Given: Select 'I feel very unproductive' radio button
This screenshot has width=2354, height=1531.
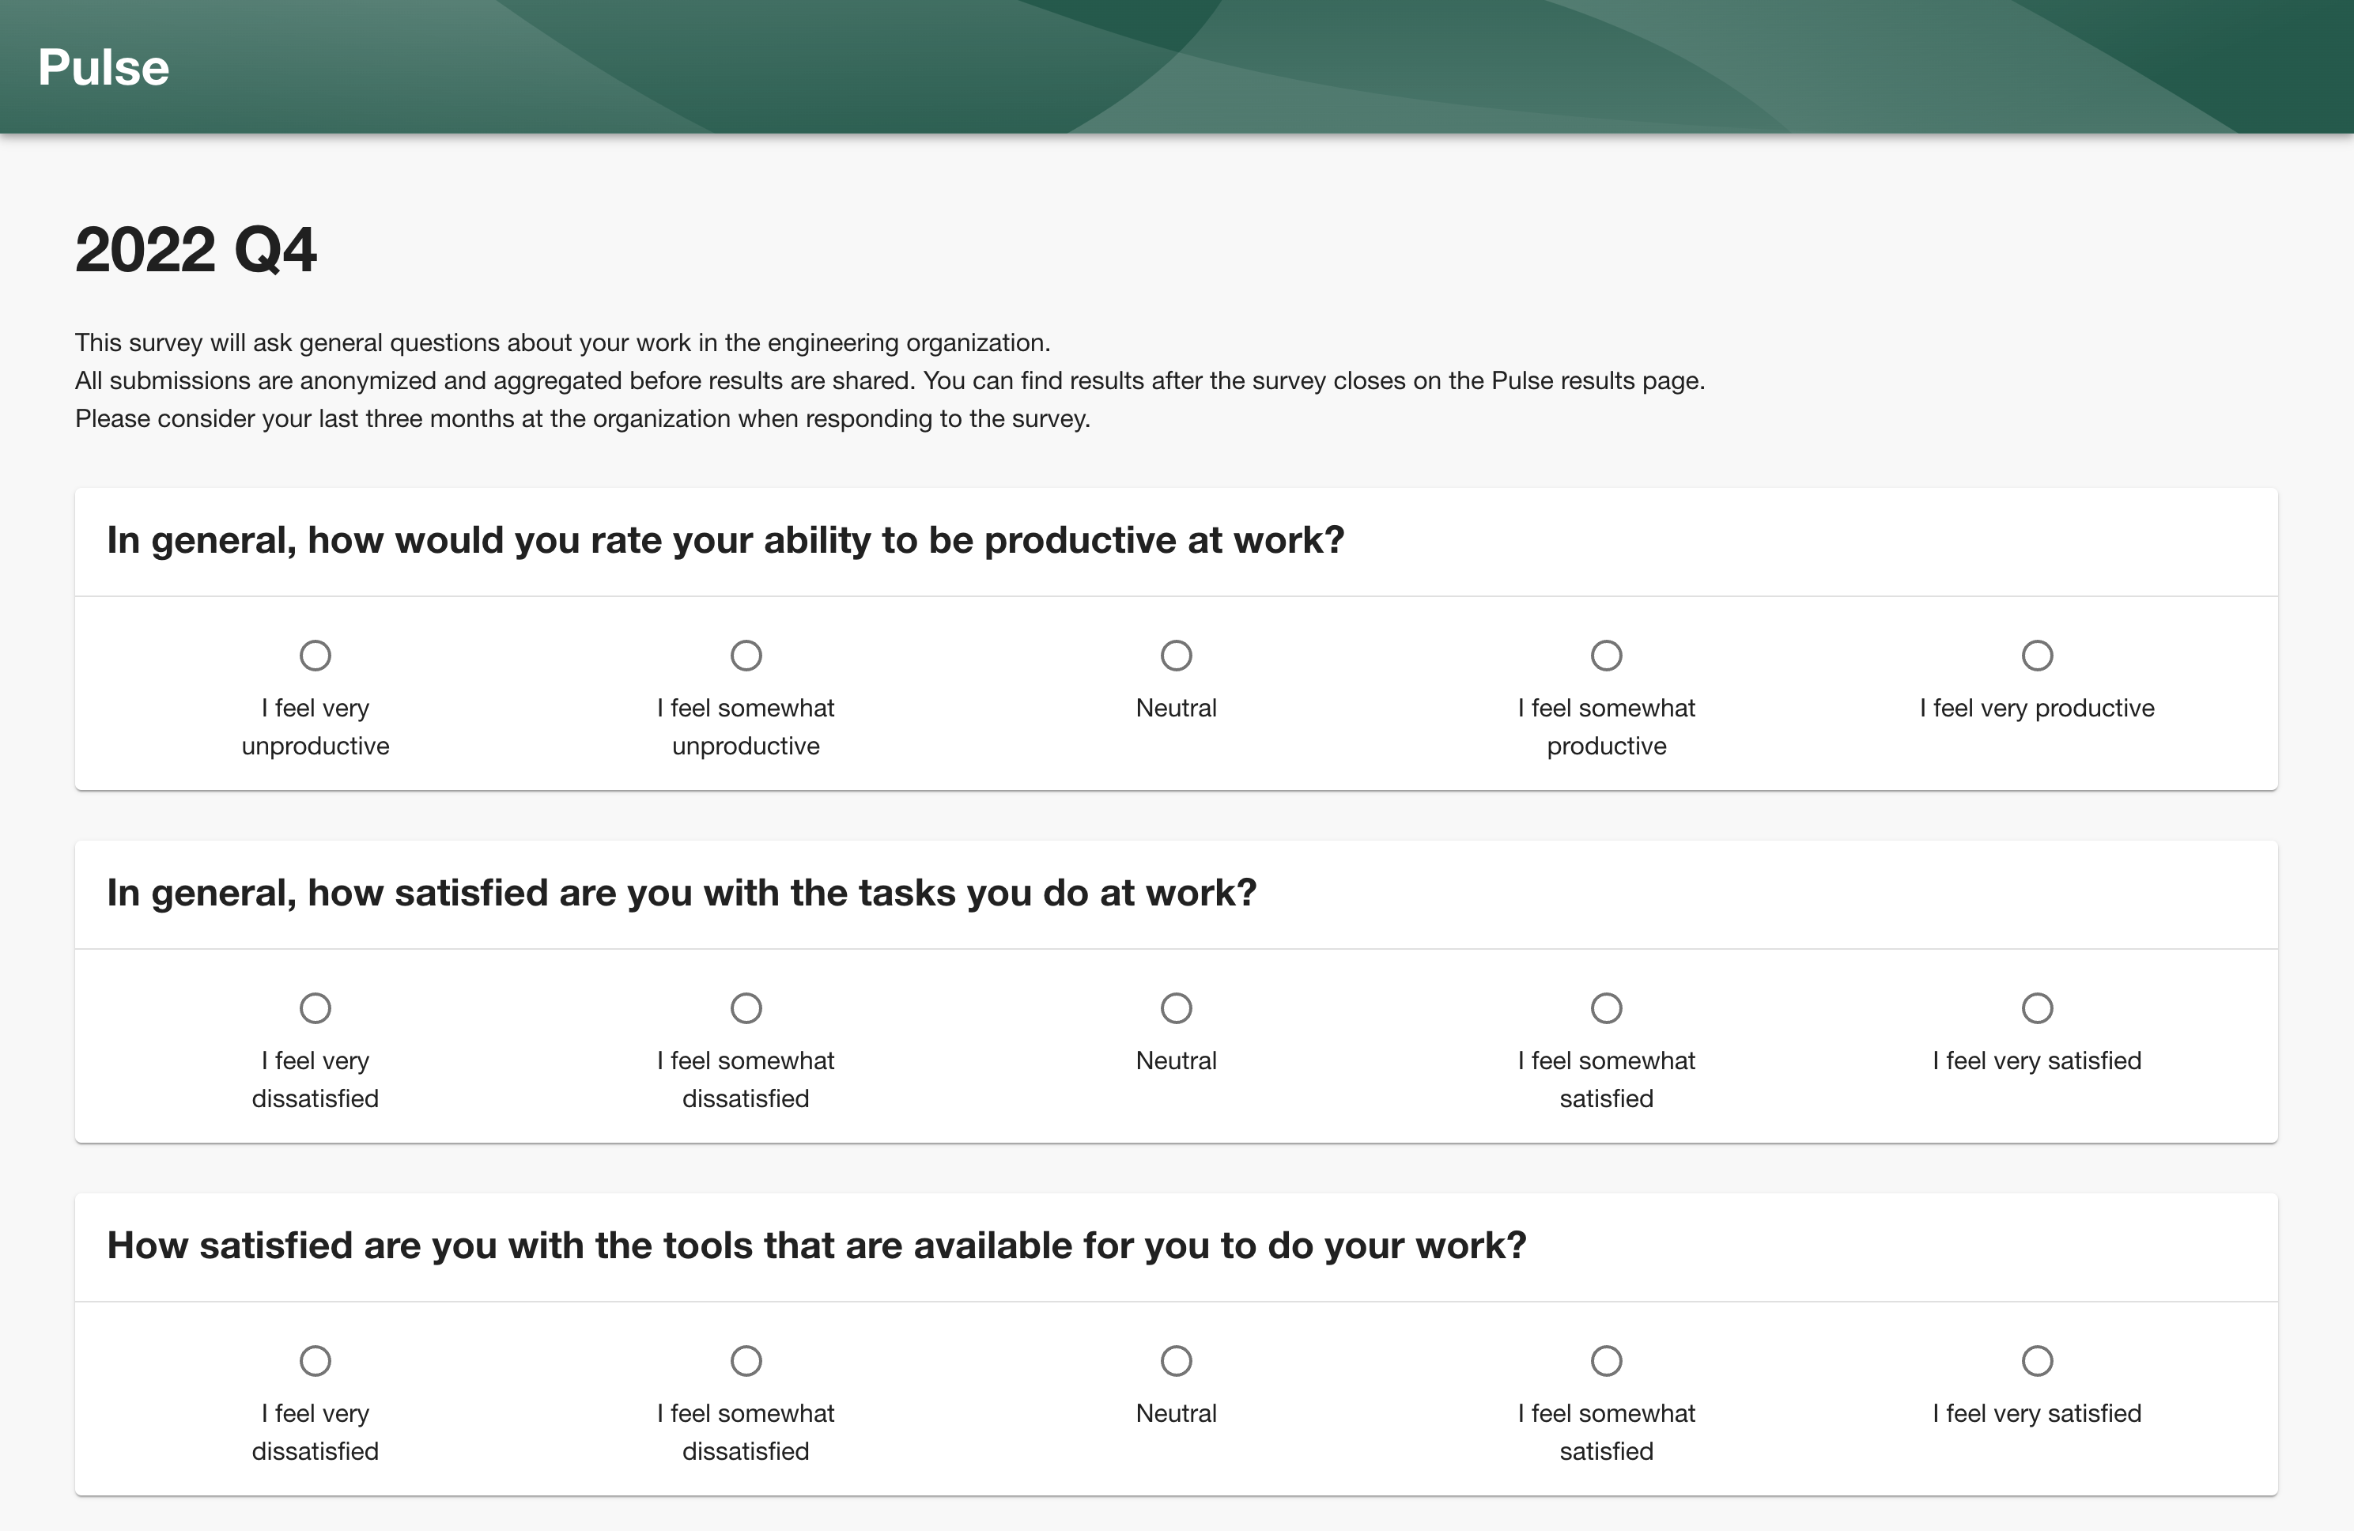Looking at the screenshot, I should [x=316, y=655].
